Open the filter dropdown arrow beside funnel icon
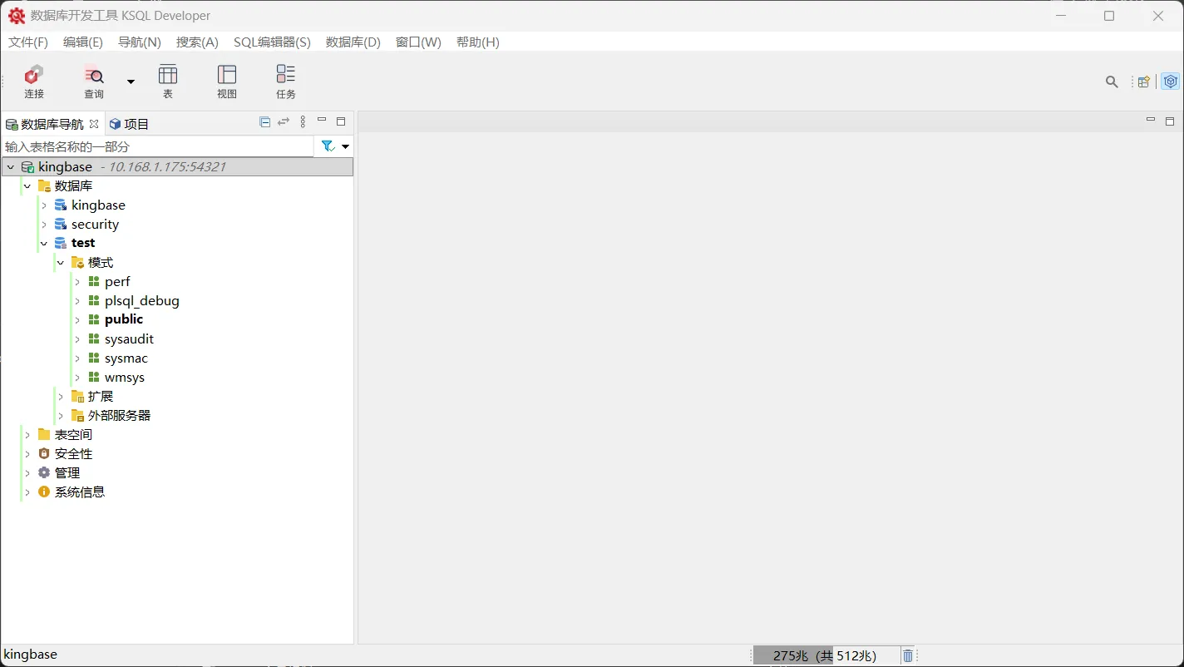The image size is (1184, 667). 345,146
